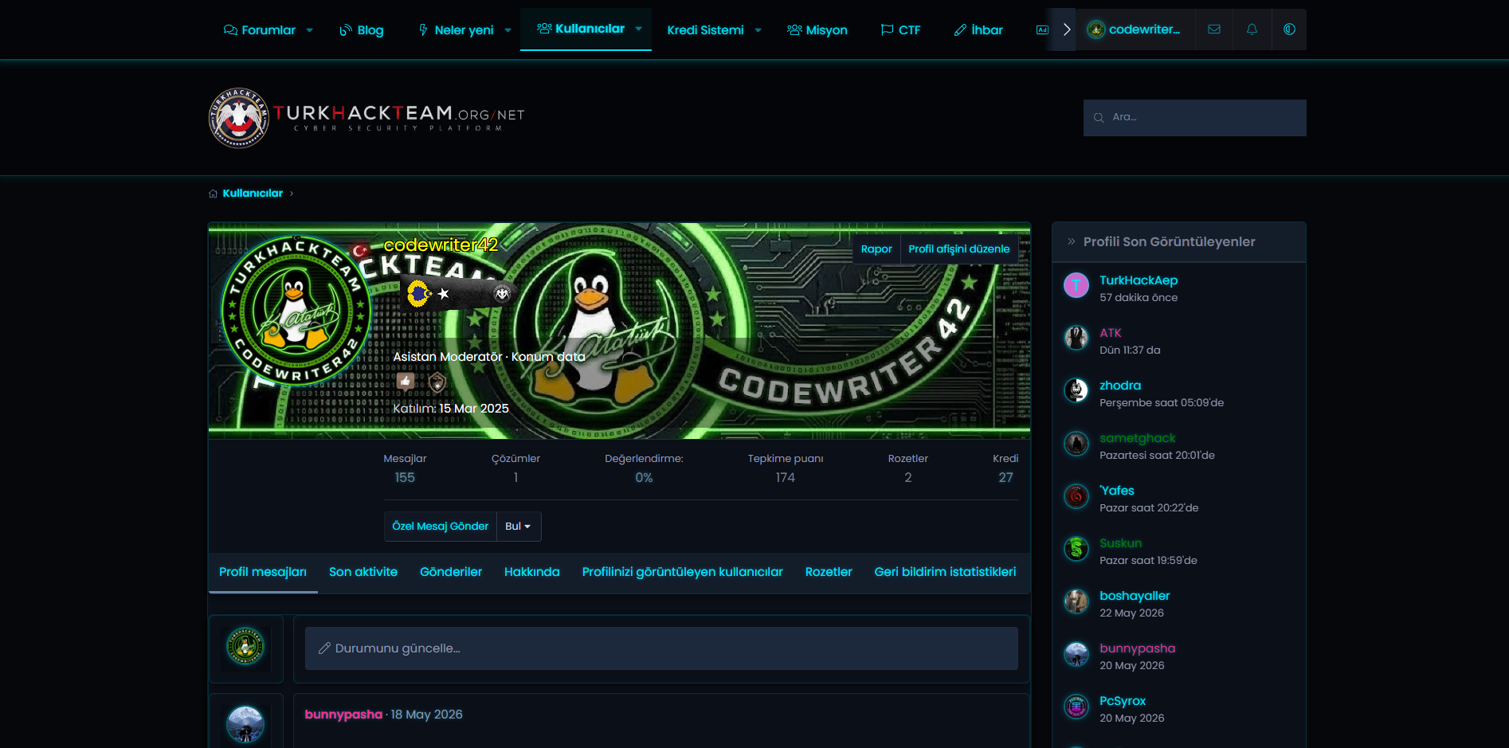This screenshot has height=748, width=1509.
Task: Click the Rapor button on the banner
Action: (876, 249)
